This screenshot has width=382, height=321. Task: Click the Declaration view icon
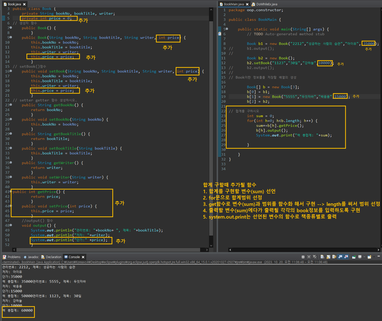click(x=43, y=257)
